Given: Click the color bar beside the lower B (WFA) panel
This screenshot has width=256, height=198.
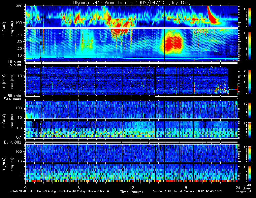Looking at the screenshot, I should 250,174.
